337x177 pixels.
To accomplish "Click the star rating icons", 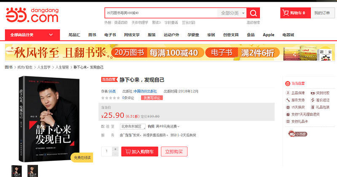I will point(110,98).
